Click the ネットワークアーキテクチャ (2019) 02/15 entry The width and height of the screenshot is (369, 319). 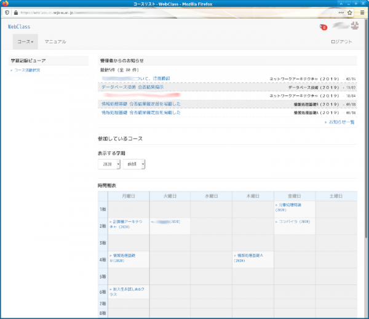click(312, 79)
